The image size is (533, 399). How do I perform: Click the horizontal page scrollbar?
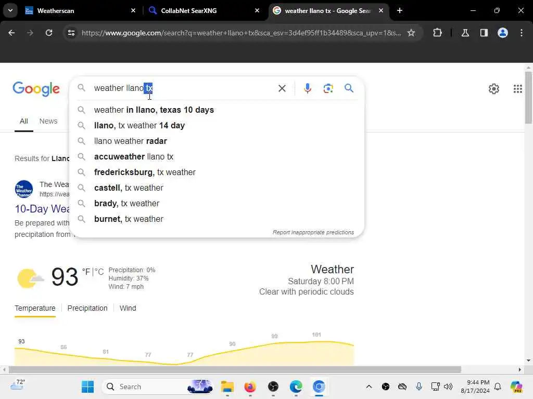pos(235,369)
